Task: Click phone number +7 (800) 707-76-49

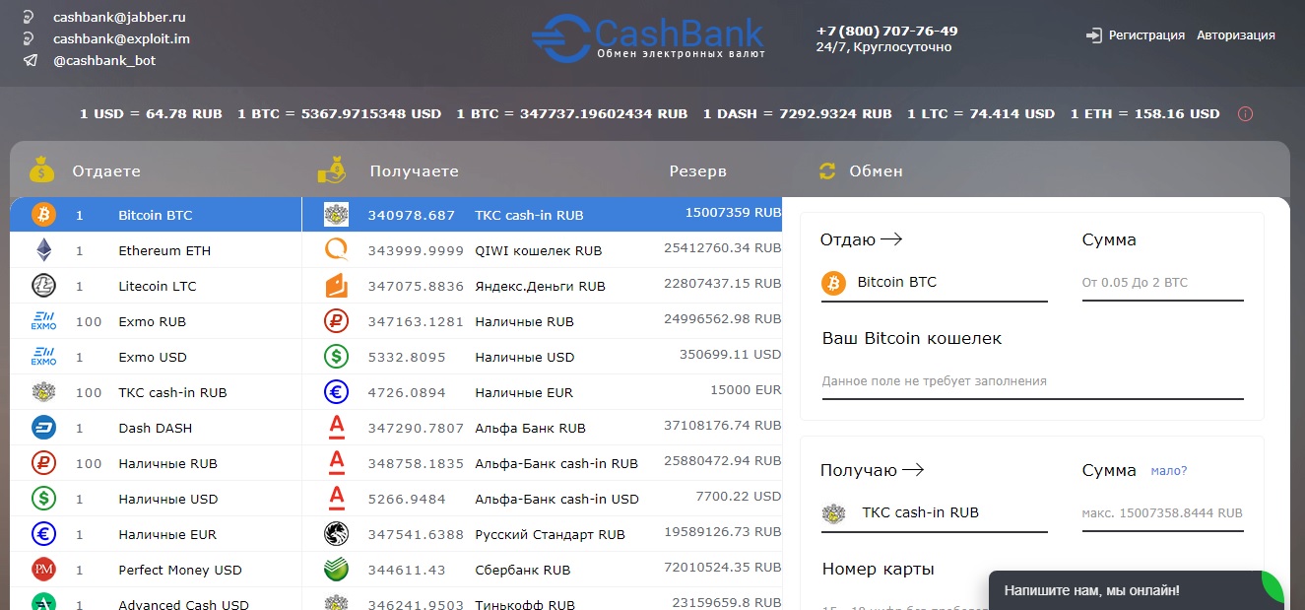Action: [886, 31]
